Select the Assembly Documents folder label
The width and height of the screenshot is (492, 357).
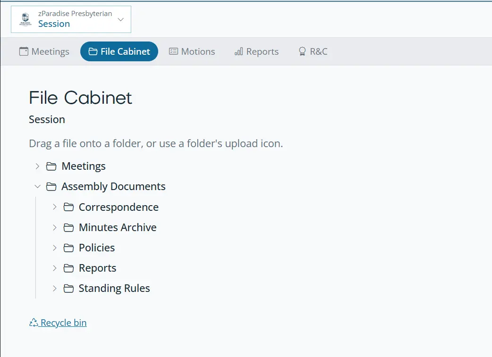[x=113, y=186]
